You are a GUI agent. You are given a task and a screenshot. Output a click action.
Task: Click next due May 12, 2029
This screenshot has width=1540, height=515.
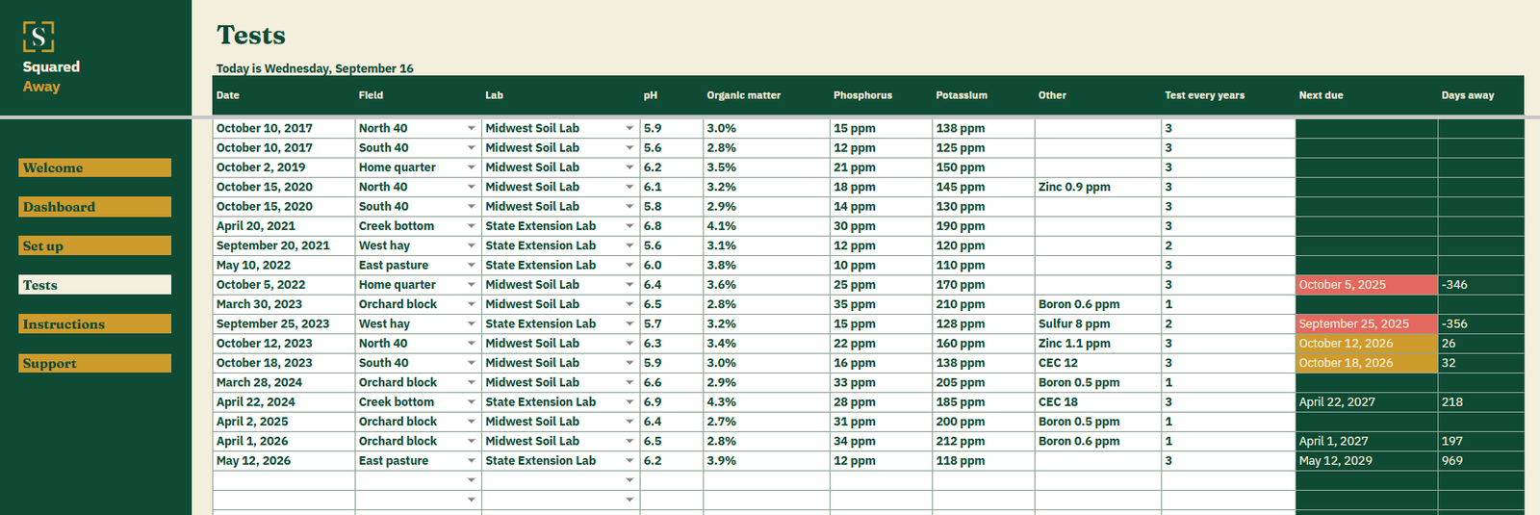point(1367,461)
